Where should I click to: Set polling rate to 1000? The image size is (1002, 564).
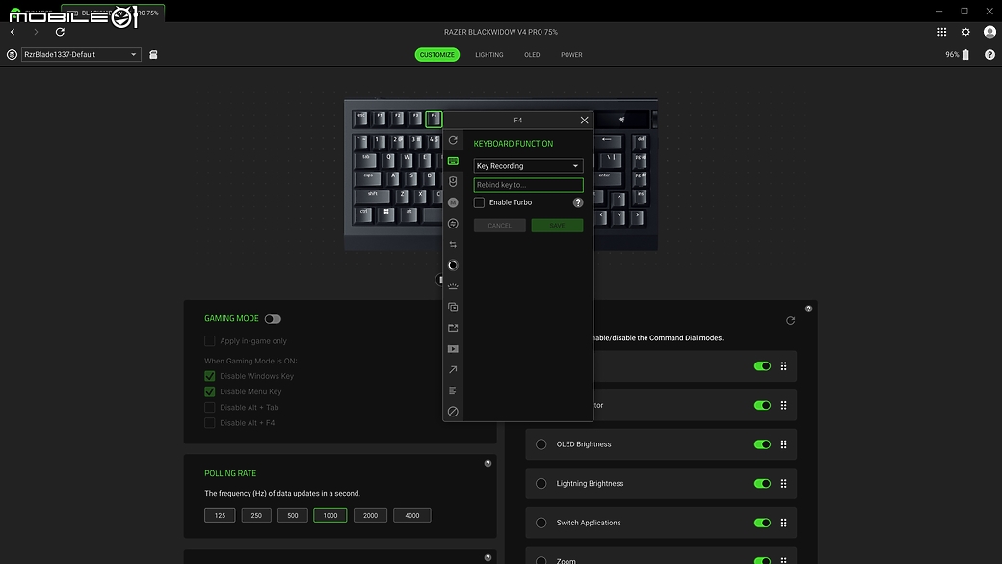330,516
